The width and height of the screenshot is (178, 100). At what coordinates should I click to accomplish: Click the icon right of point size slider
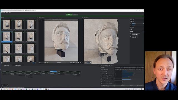click(144, 24)
